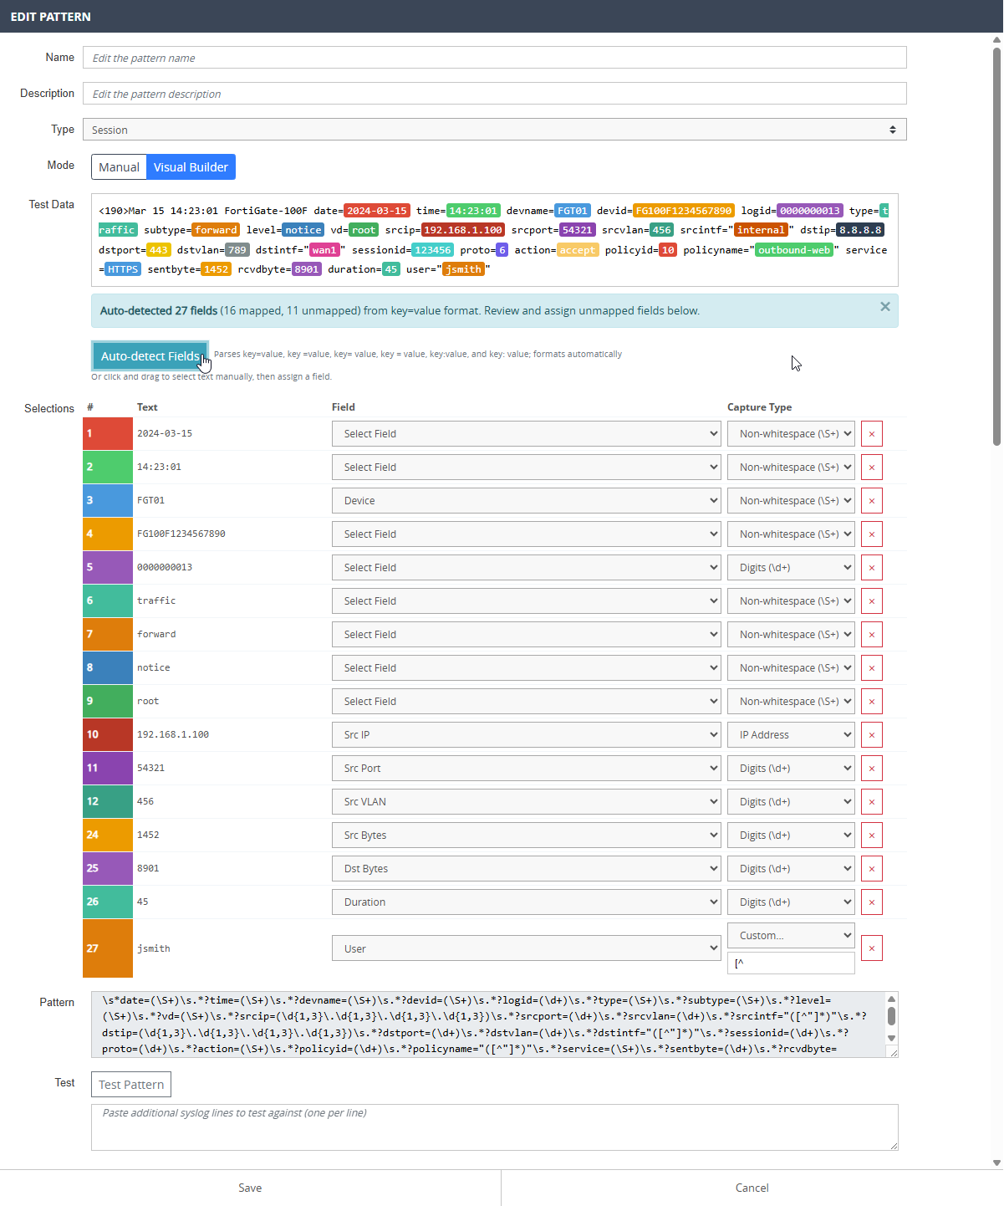
Task: Click the green swatch for row 2
Action: (x=108, y=468)
